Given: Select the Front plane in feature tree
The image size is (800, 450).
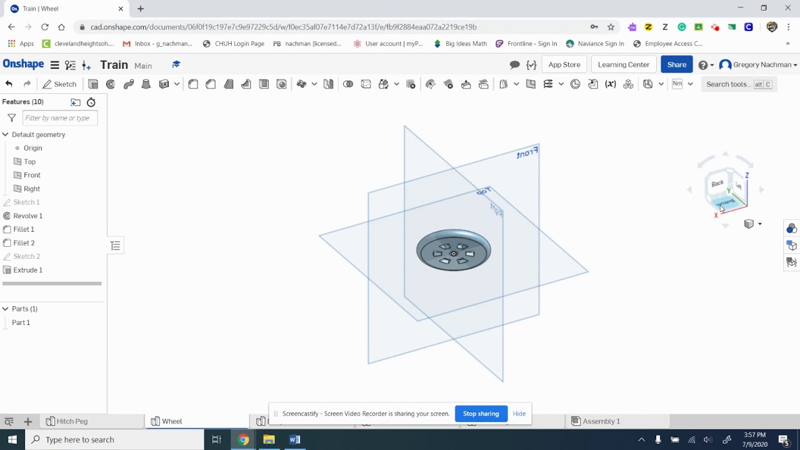Looking at the screenshot, I should point(32,176).
